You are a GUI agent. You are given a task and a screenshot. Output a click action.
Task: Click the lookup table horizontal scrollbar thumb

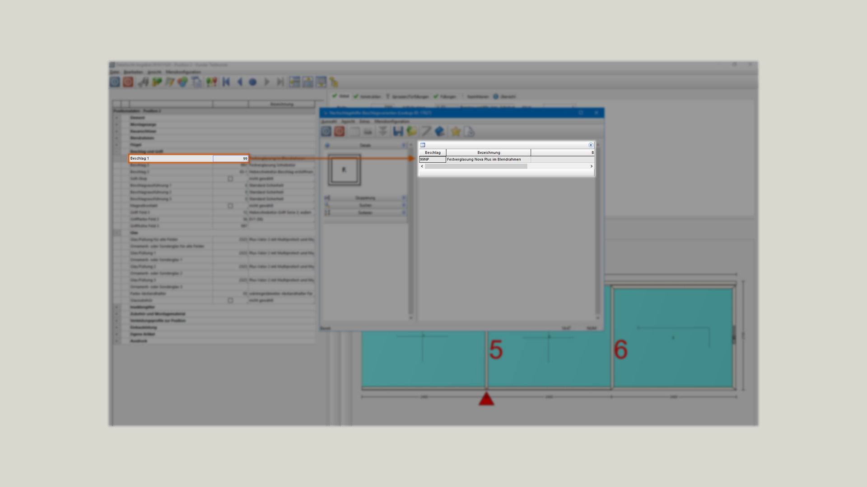click(476, 166)
